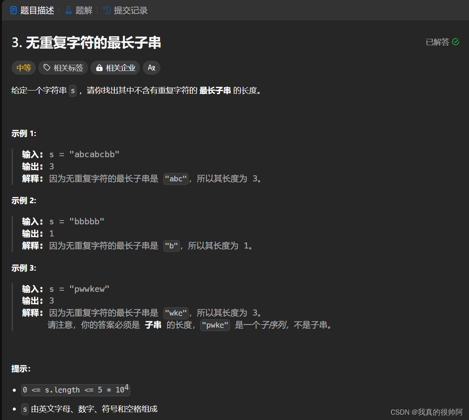Click the 题解 flask icon
This screenshot has height=420, width=469.
pyautogui.click(x=68, y=10)
